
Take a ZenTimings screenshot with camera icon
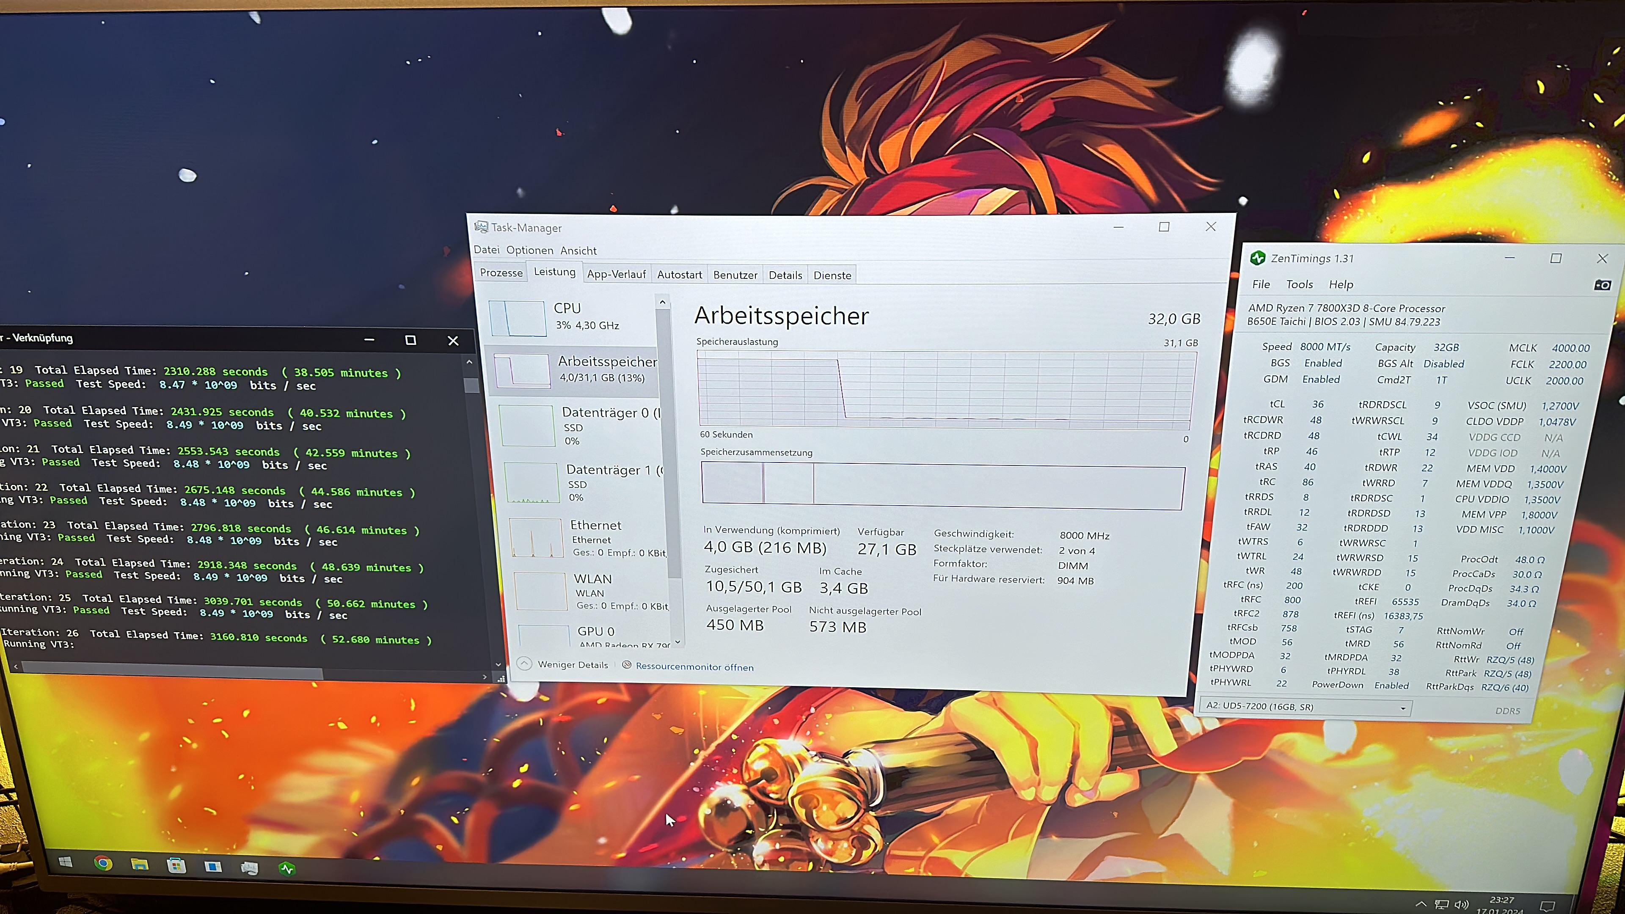pyautogui.click(x=1602, y=285)
